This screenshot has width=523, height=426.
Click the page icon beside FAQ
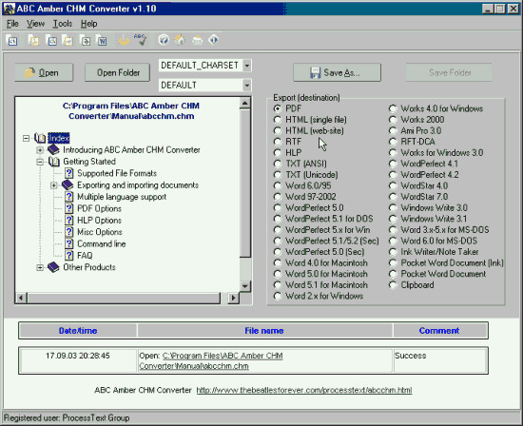click(68, 256)
